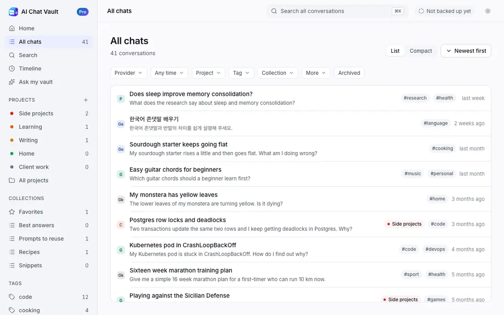The height and width of the screenshot is (315, 504).
Task: Open Kubernetes pod in CrashLoopBackOff chat
Action: (x=301, y=250)
